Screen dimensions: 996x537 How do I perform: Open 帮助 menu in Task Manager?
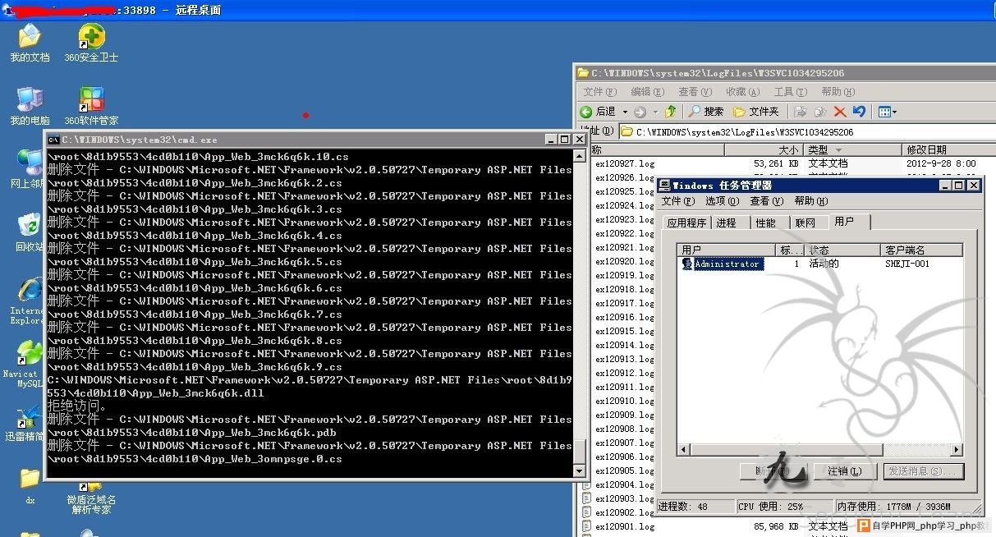[x=810, y=201]
